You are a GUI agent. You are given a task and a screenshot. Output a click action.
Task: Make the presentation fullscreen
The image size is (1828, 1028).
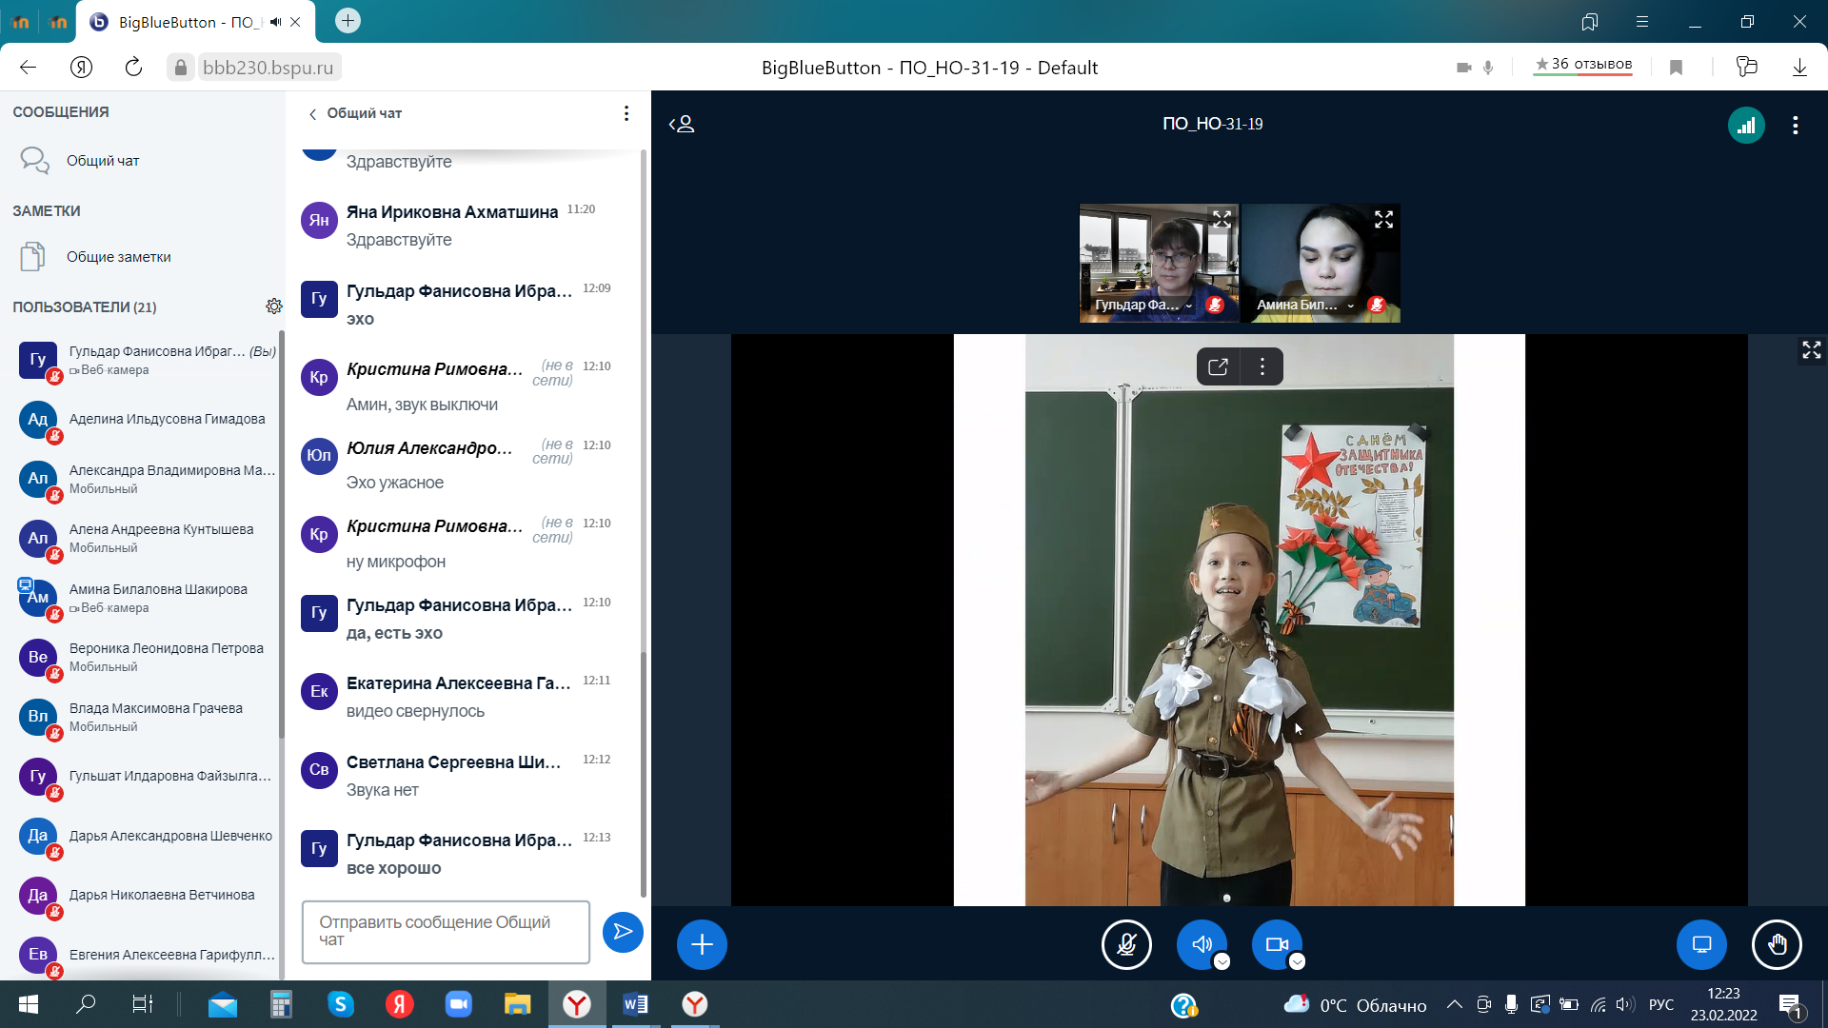(x=1811, y=350)
